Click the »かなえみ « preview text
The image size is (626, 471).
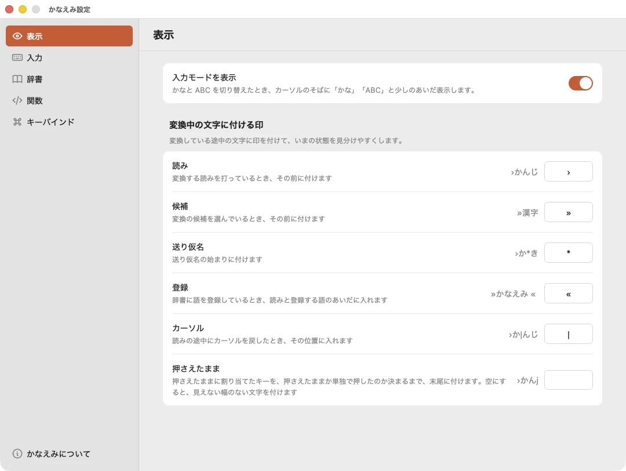pos(513,294)
